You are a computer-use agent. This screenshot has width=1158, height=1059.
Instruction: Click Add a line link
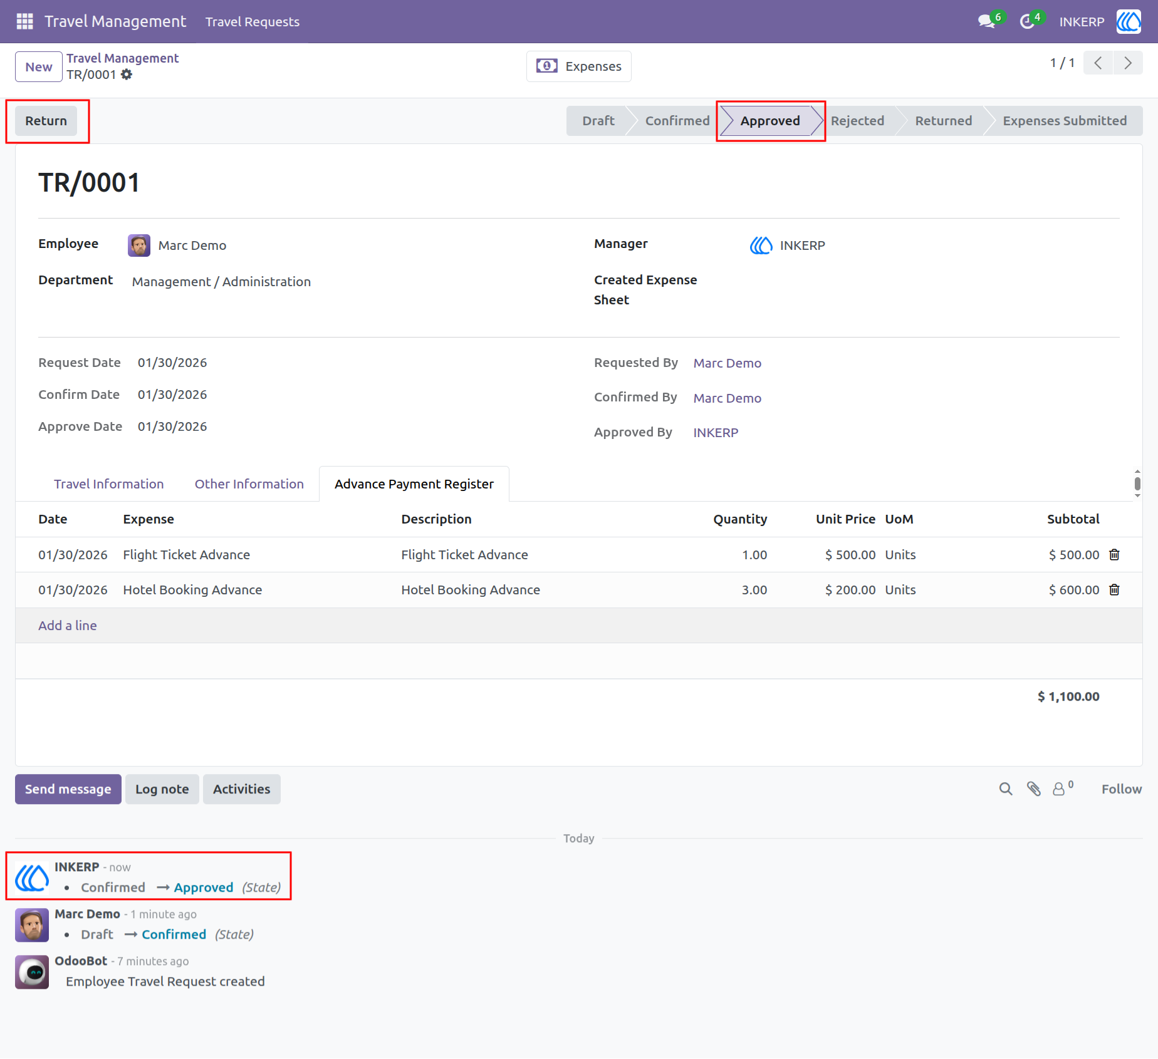68,626
